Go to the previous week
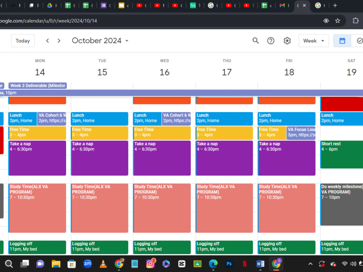363x272 pixels. click(48, 41)
